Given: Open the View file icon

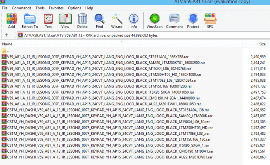Looking at the screenshot, I should 65,20.
